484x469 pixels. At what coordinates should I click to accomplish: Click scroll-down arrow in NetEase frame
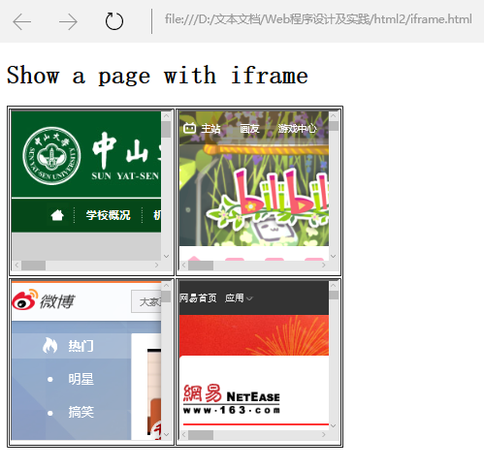click(x=334, y=425)
